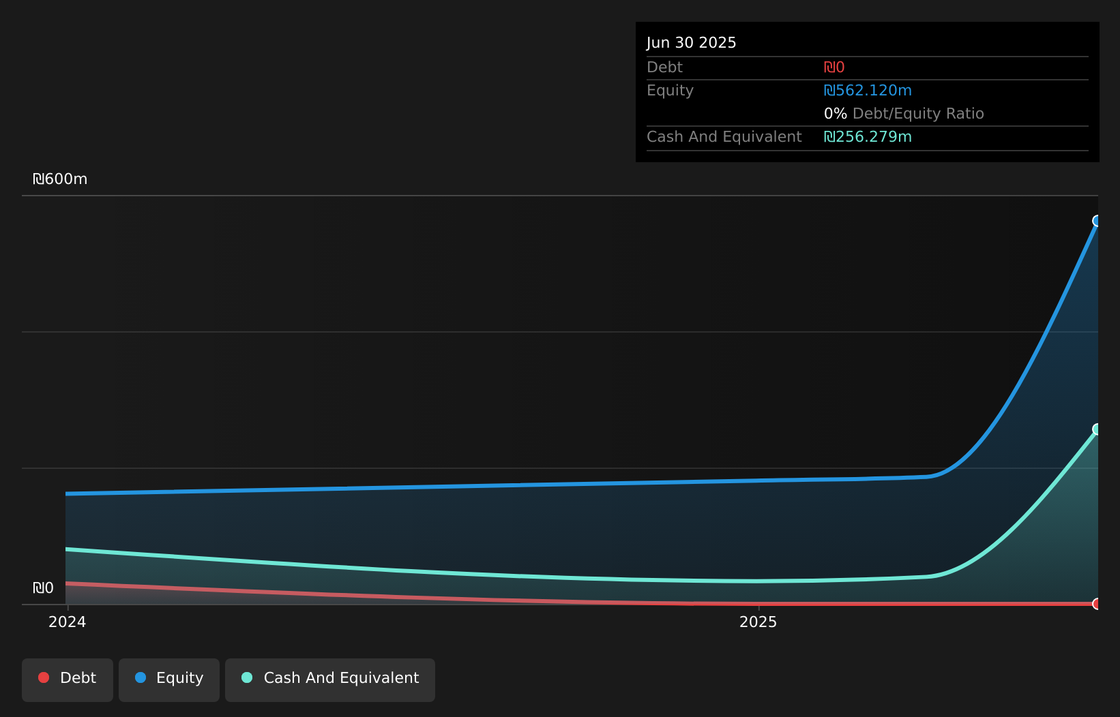Open the Debt/Equity Ratio detail row
The height and width of the screenshot is (717, 1120).
(904, 113)
